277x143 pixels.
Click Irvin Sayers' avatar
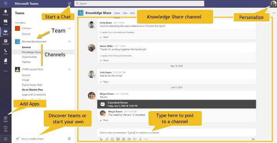click(92, 74)
